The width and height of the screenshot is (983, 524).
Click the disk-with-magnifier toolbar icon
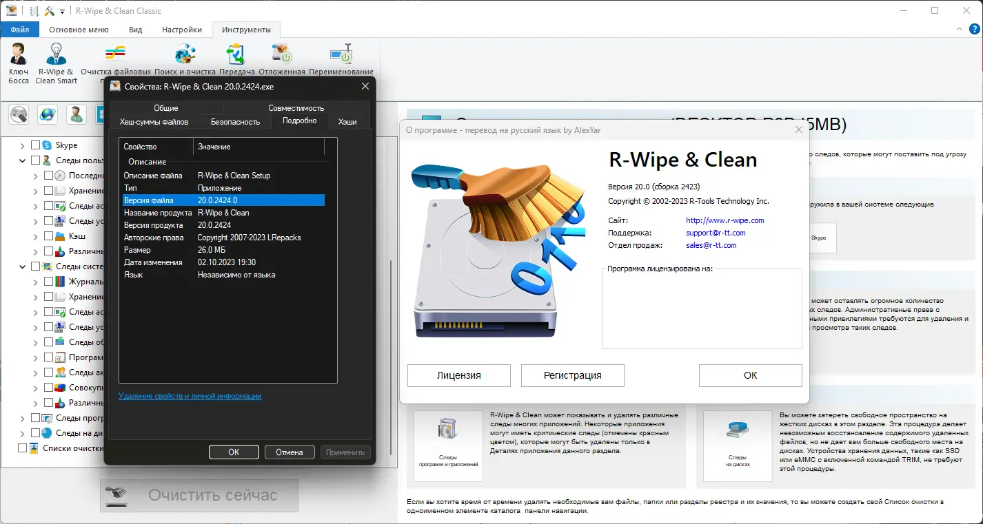(x=19, y=114)
